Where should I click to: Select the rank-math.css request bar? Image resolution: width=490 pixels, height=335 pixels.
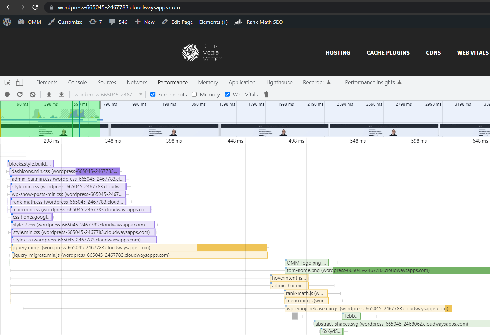point(68,202)
